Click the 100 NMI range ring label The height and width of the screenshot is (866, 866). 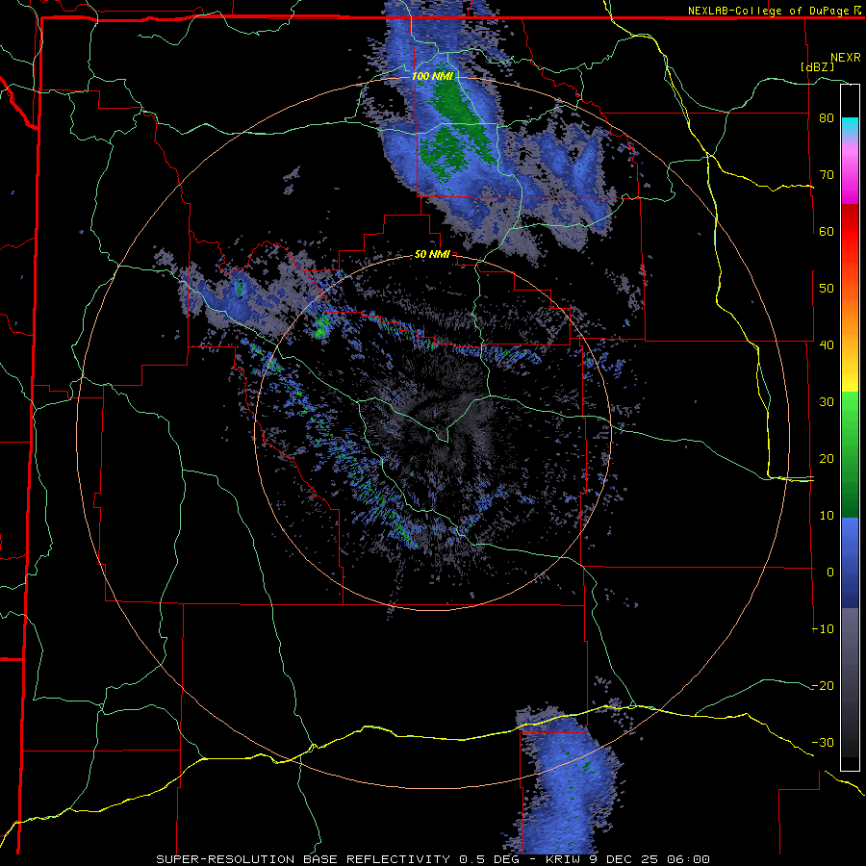click(x=431, y=76)
